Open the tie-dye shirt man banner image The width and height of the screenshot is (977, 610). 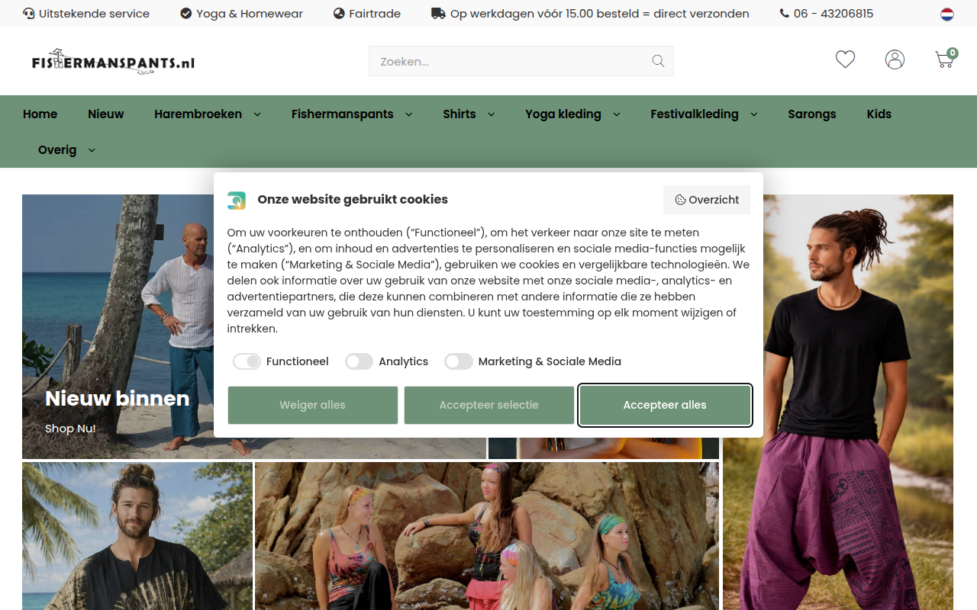(x=137, y=536)
